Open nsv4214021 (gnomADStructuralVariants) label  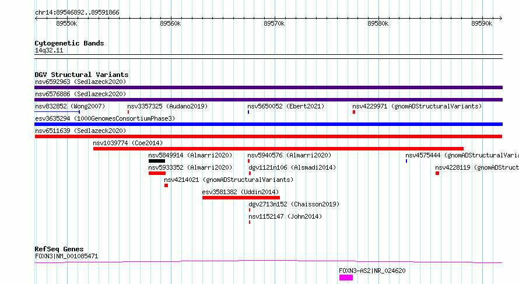coord(229,180)
